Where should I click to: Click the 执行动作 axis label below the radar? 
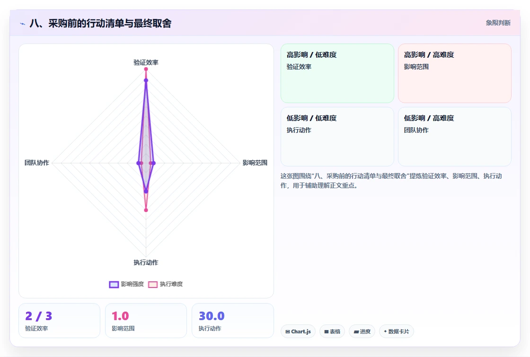pos(146,262)
